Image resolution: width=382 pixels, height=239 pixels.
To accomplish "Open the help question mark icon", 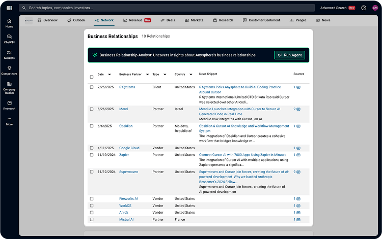I will tap(364, 8).
